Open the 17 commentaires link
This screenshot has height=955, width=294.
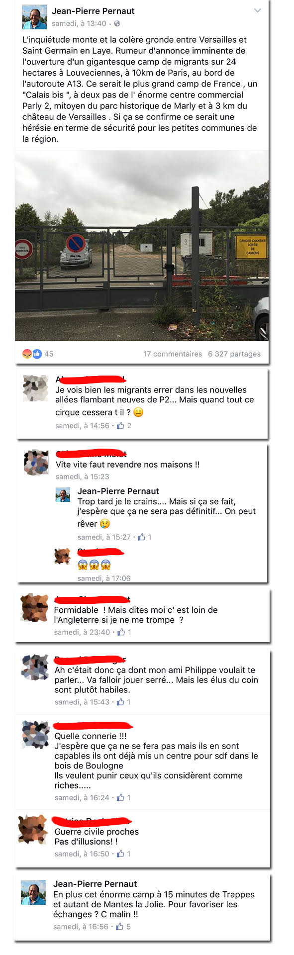(173, 354)
